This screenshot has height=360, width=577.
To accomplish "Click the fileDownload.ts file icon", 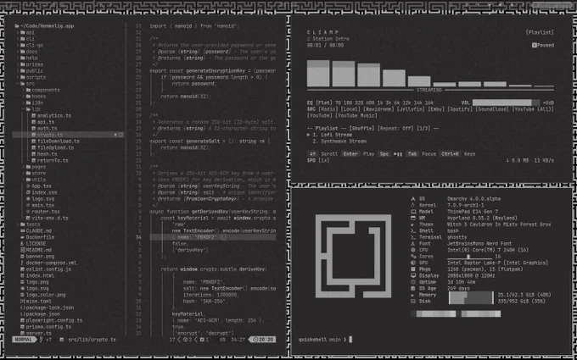I will tap(33, 141).
